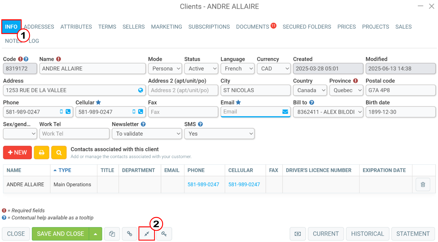438x242 pixels.
Task: Click the collapse arrows icon button
Action: tap(147, 234)
